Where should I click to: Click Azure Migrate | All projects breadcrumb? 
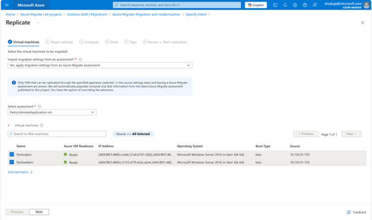point(41,14)
